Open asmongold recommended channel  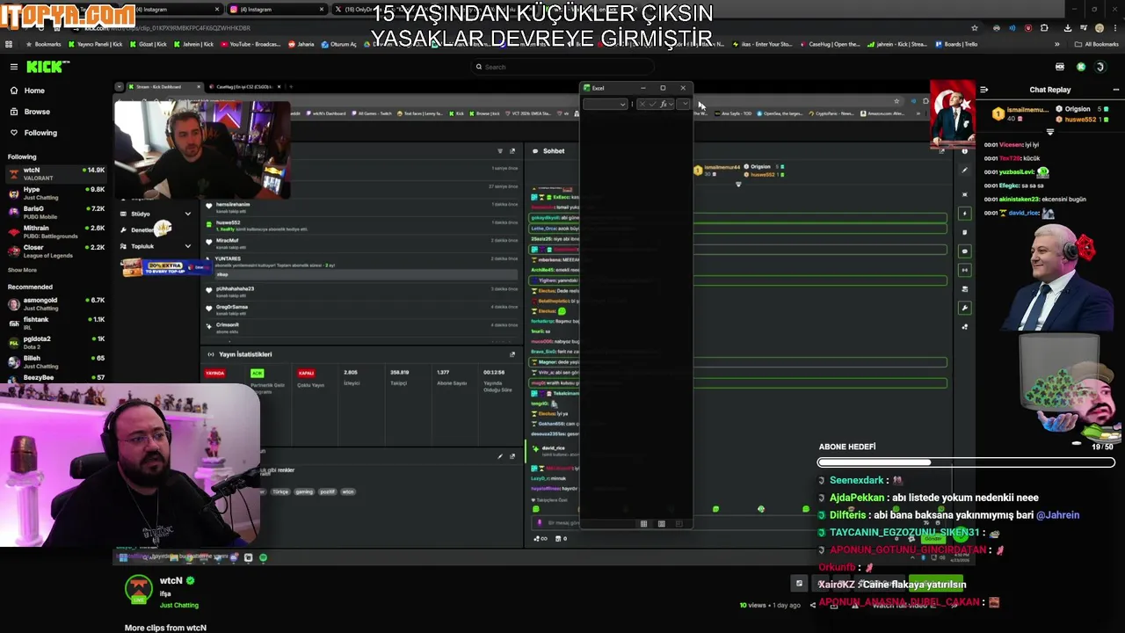[x=56, y=303]
